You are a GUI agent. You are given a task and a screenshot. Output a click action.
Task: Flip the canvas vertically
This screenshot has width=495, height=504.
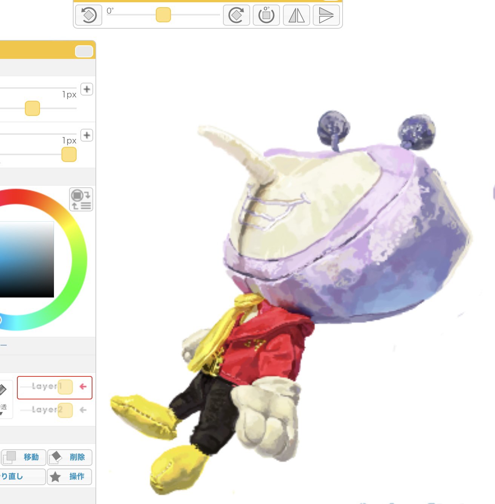pyautogui.click(x=326, y=15)
